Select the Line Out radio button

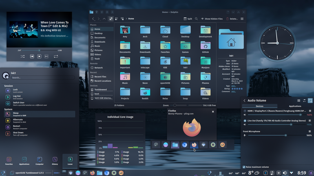tap(245, 121)
